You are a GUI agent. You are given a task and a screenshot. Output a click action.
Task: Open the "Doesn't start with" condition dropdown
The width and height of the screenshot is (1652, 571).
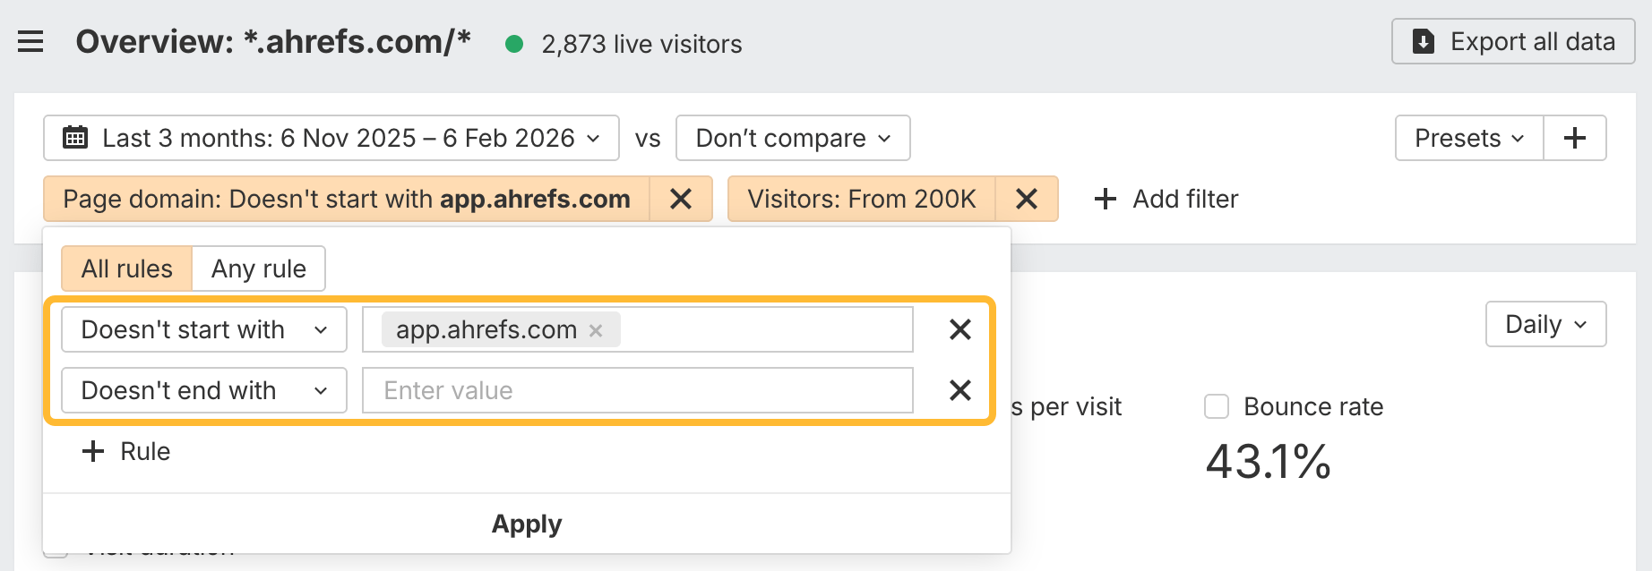click(204, 330)
